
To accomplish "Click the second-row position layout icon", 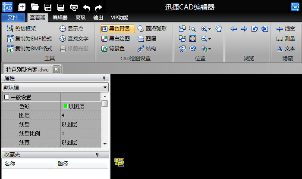I will (182, 39).
